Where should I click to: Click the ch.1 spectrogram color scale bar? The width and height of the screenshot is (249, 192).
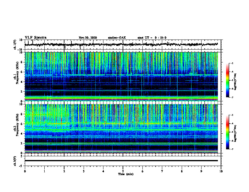pos(228,80)
